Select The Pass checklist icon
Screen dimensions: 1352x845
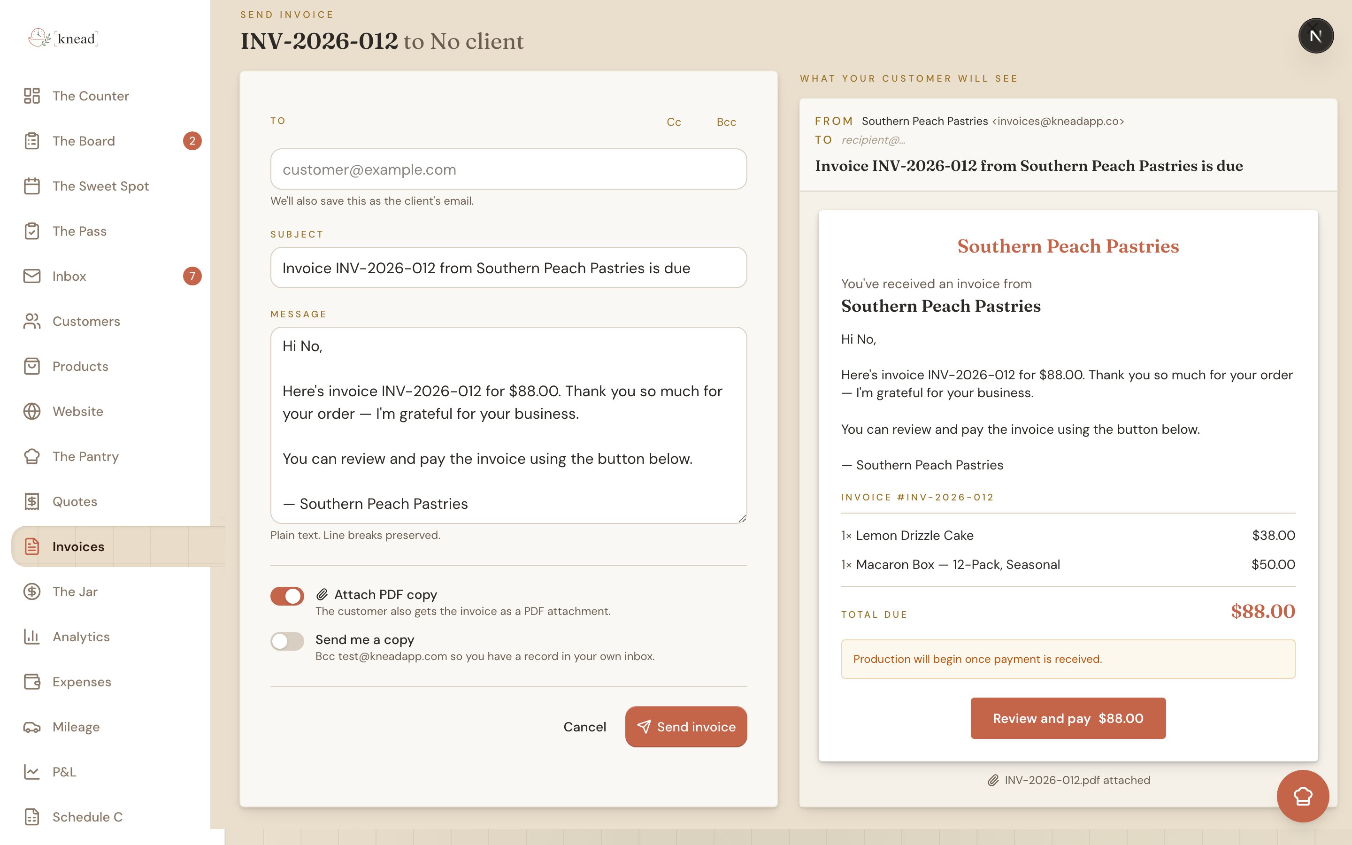pos(32,231)
